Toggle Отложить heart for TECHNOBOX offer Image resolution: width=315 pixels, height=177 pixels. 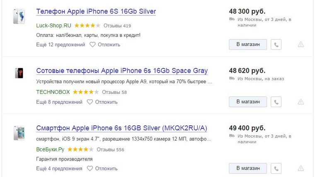coord(90,102)
